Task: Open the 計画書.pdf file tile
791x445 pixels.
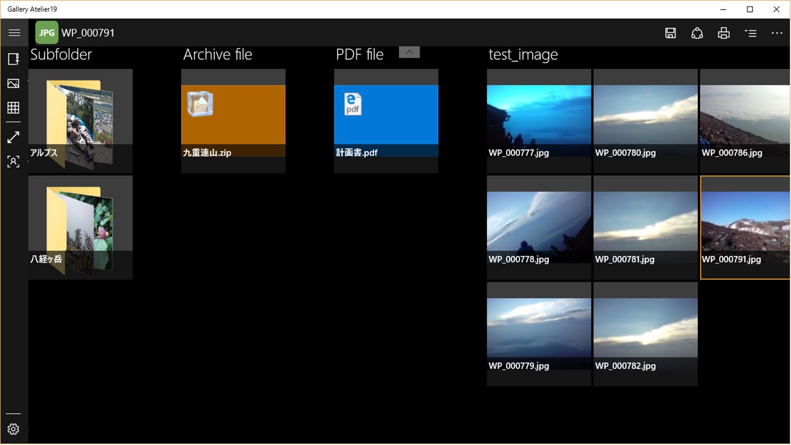Action: [386, 121]
